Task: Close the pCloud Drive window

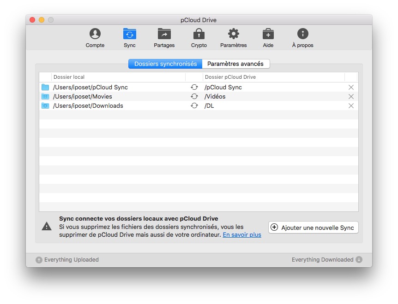Action: click(x=32, y=20)
